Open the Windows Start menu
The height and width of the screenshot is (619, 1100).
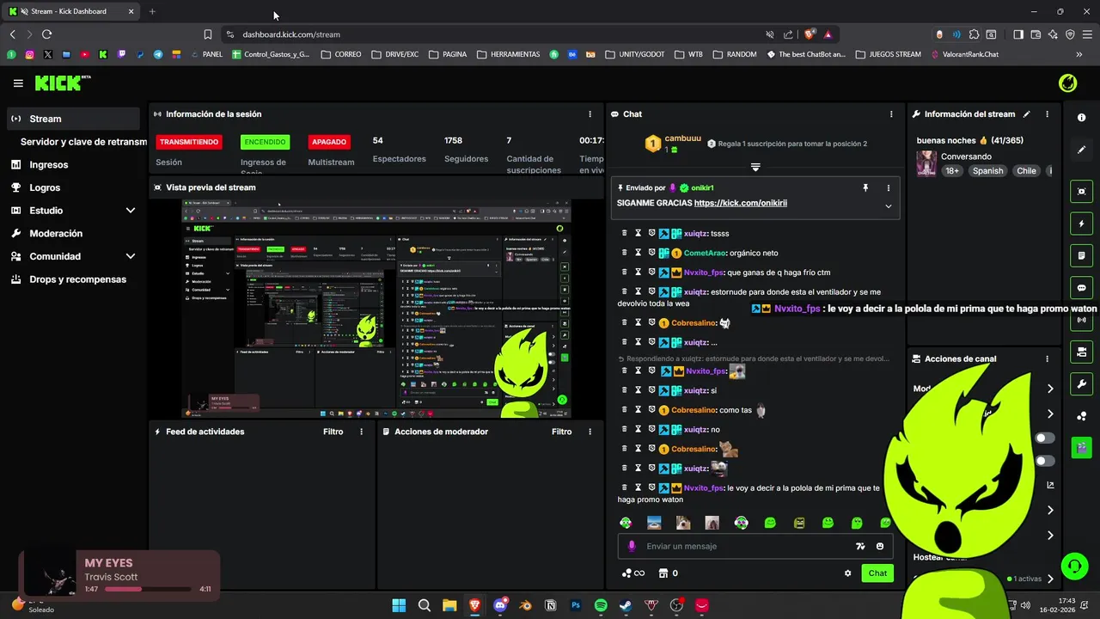point(399,605)
